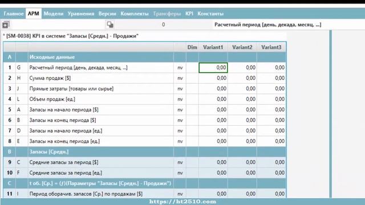
Task: Switch to the Модели tab
Action: [54, 14]
